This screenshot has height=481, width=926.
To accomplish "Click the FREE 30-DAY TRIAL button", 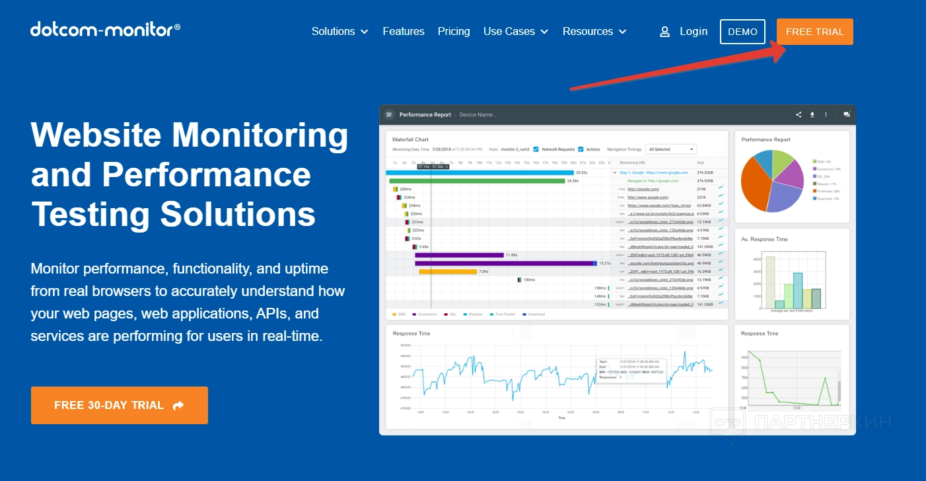I will pyautogui.click(x=120, y=405).
